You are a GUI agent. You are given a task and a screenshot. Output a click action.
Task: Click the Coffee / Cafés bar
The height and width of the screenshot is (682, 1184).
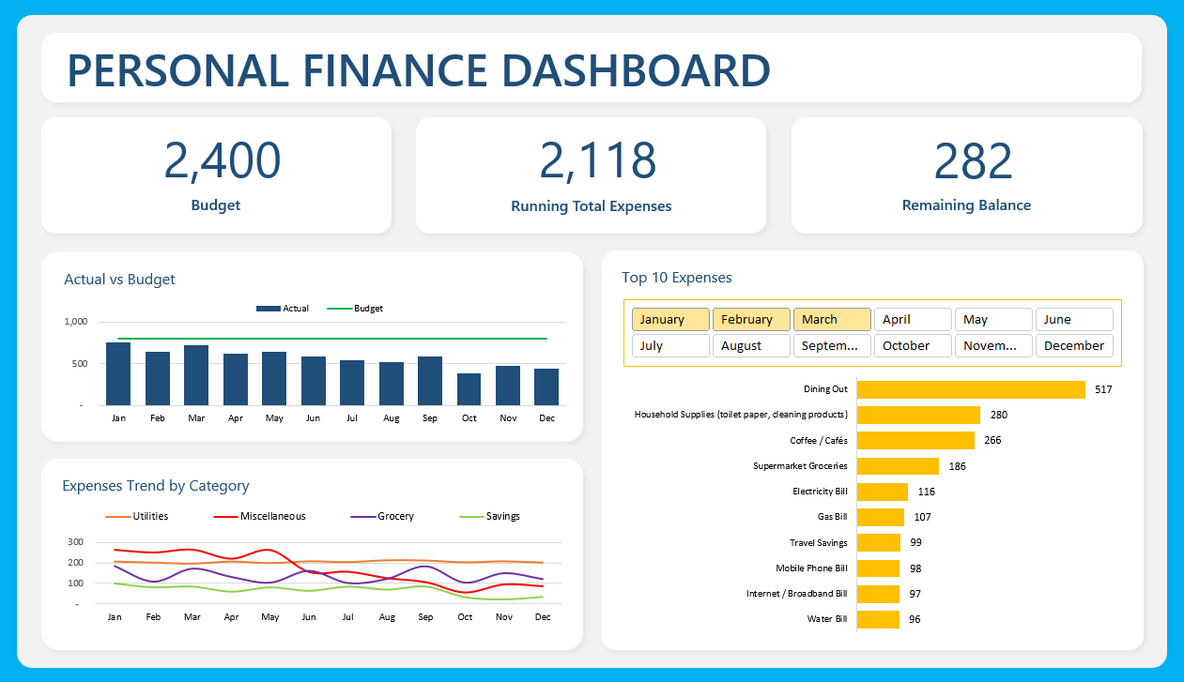pos(915,440)
